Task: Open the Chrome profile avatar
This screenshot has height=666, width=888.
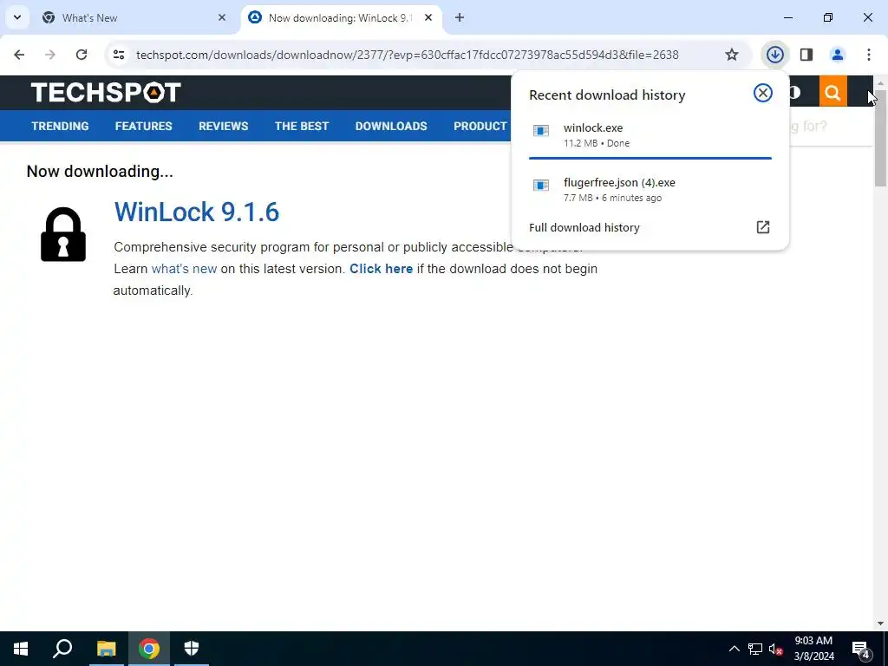Action: (x=838, y=55)
